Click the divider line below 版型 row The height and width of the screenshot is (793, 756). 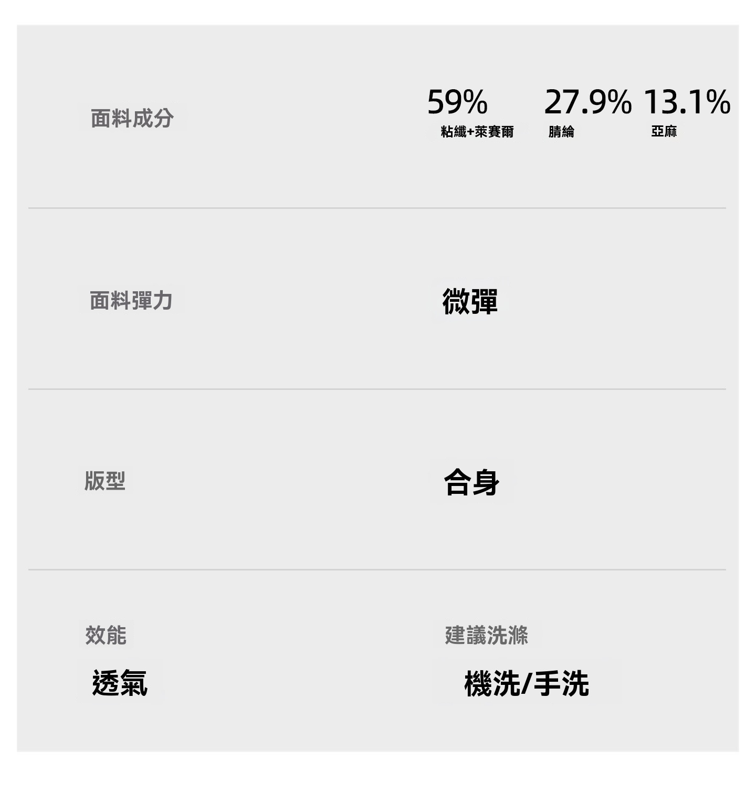pyautogui.click(x=377, y=569)
